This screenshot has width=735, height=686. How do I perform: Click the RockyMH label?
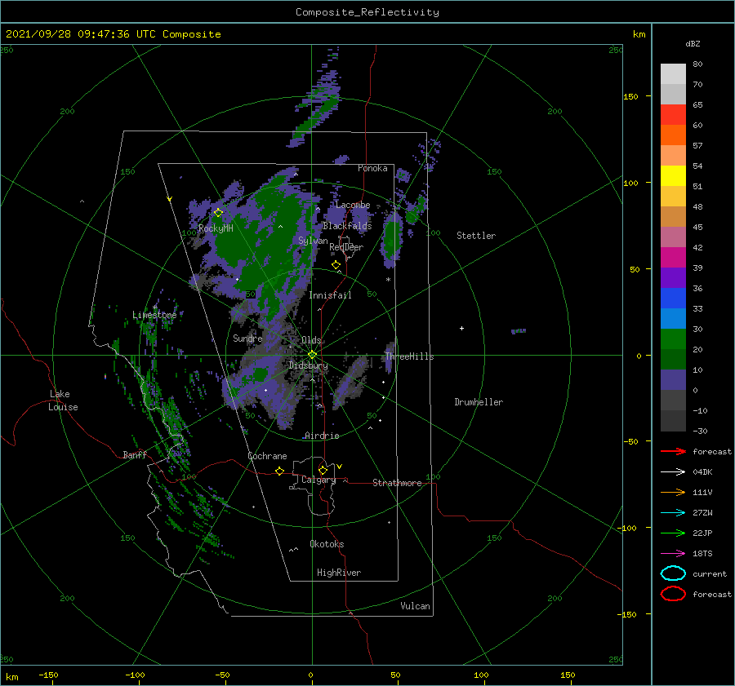[216, 228]
